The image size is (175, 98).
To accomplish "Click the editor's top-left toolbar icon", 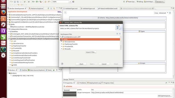I will tap(65, 13).
